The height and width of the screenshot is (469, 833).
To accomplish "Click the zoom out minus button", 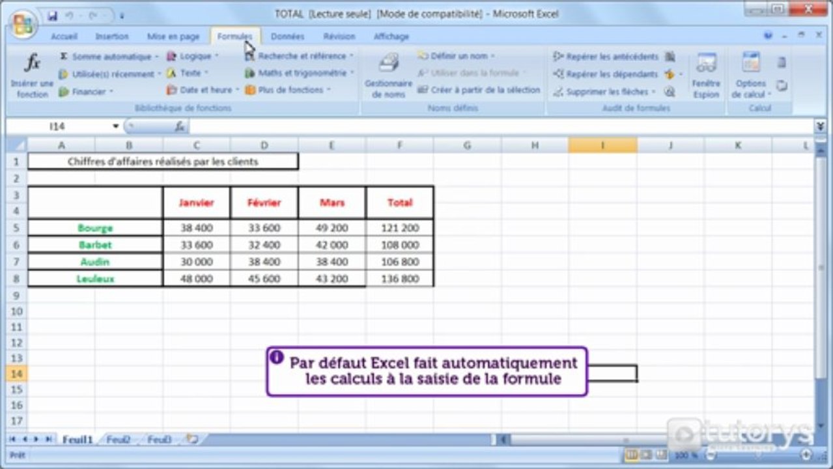I will 711,455.
